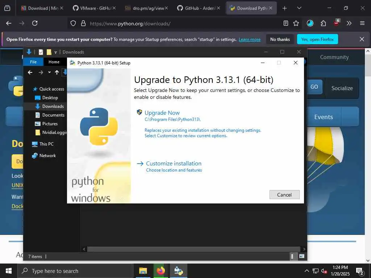Open network icon in system tray
The height and width of the screenshot is (278, 371).
(x=316, y=271)
